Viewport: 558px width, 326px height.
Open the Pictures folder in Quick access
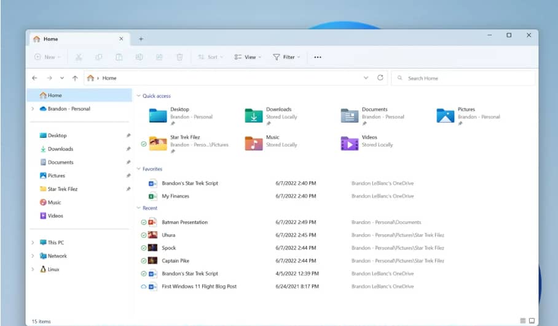point(468,116)
